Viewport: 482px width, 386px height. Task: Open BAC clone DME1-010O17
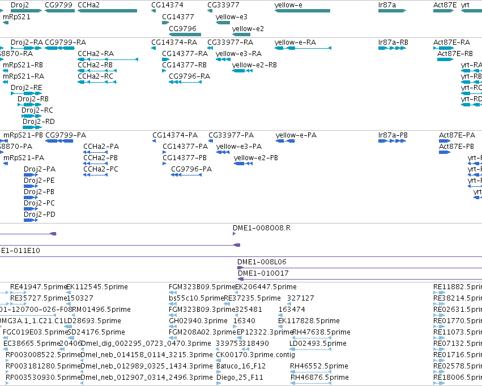(360, 280)
